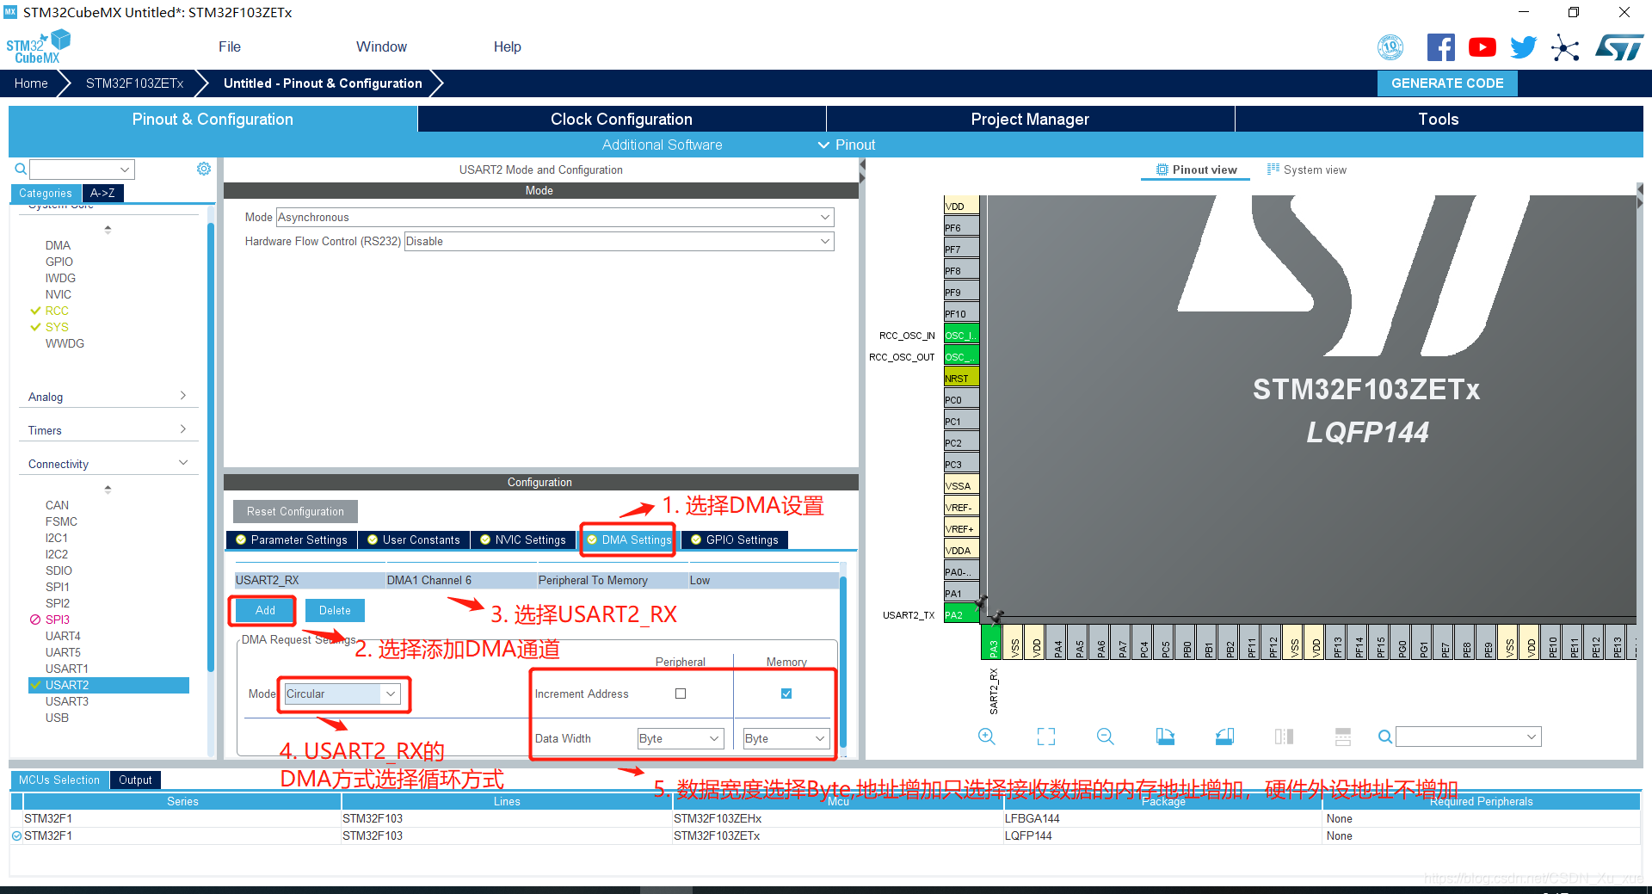This screenshot has height=894, width=1652.
Task: Click the PC0 pin
Action: pos(961,399)
